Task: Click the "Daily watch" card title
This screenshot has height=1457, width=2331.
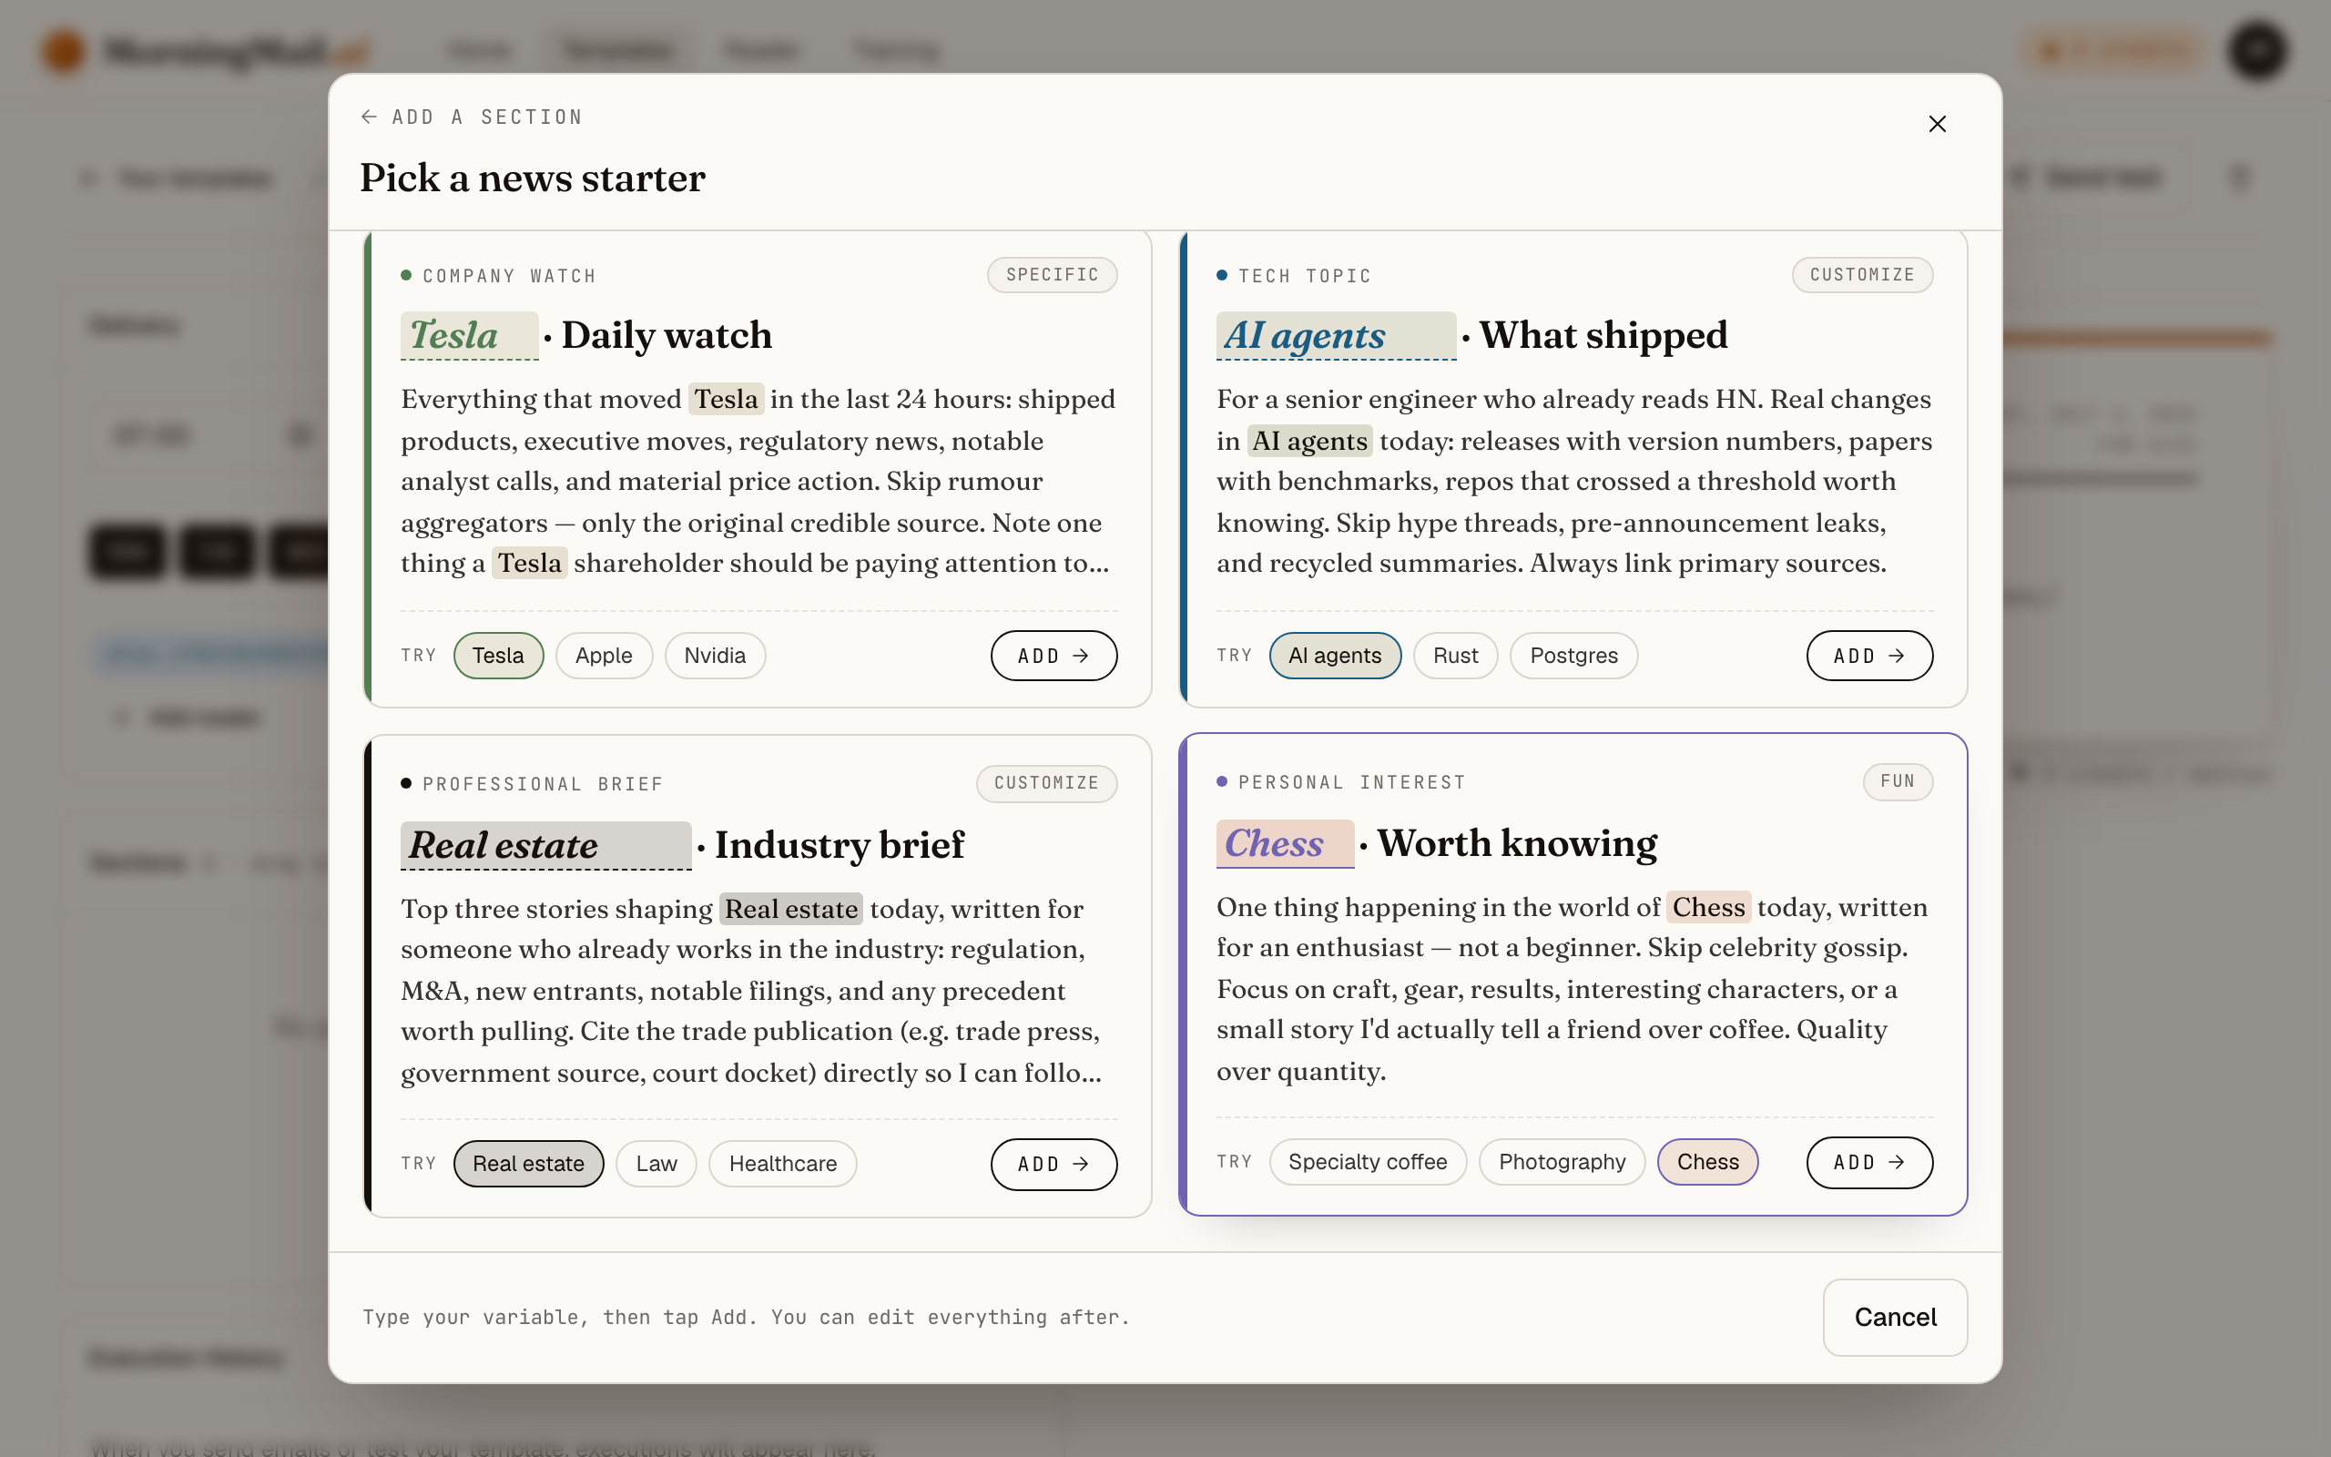Action: coord(667,335)
